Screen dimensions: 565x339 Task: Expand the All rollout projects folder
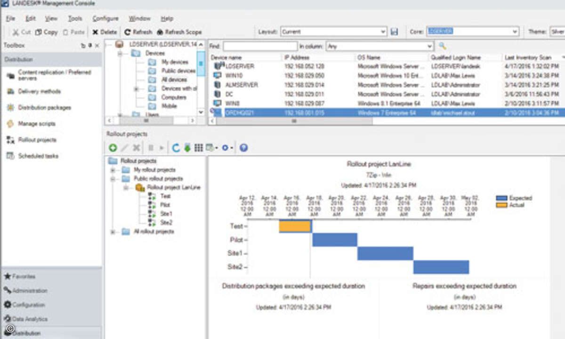point(113,232)
